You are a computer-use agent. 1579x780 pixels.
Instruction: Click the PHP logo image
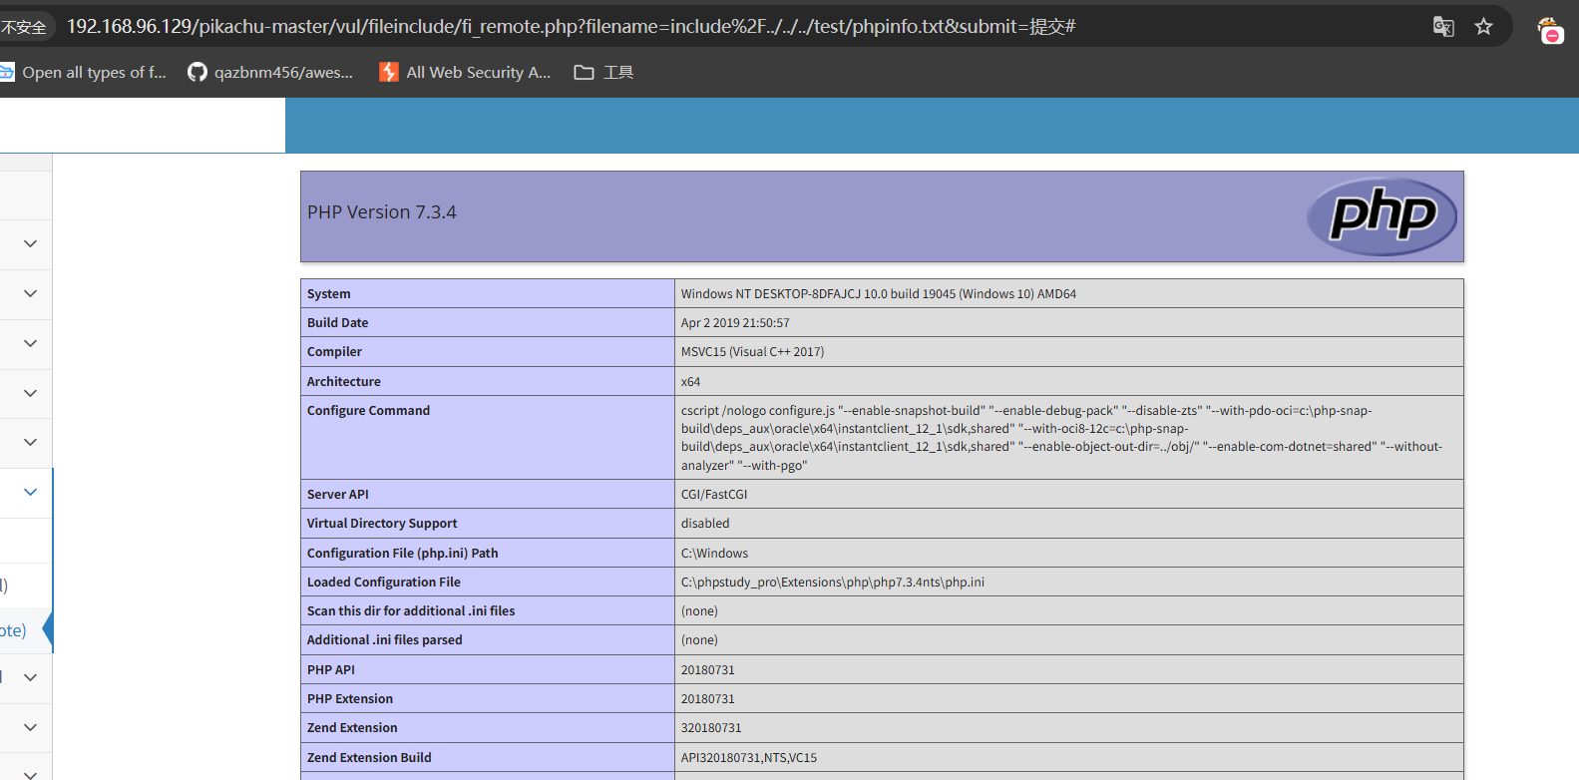pyautogui.click(x=1382, y=216)
